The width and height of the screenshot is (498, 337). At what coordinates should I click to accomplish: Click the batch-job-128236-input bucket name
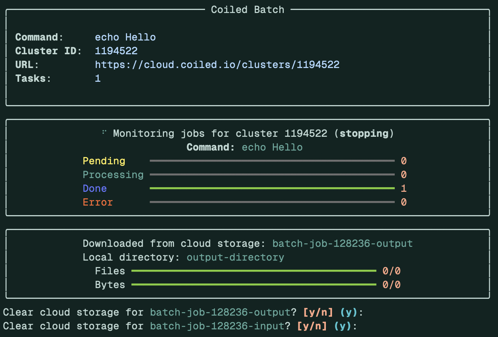click(217, 326)
